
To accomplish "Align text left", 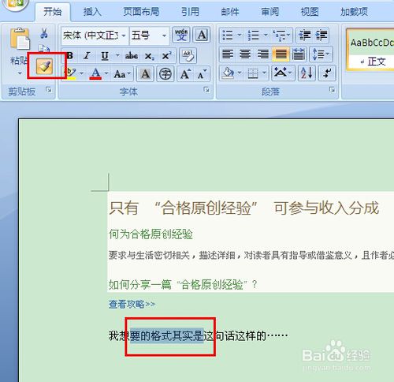I will (x=228, y=54).
